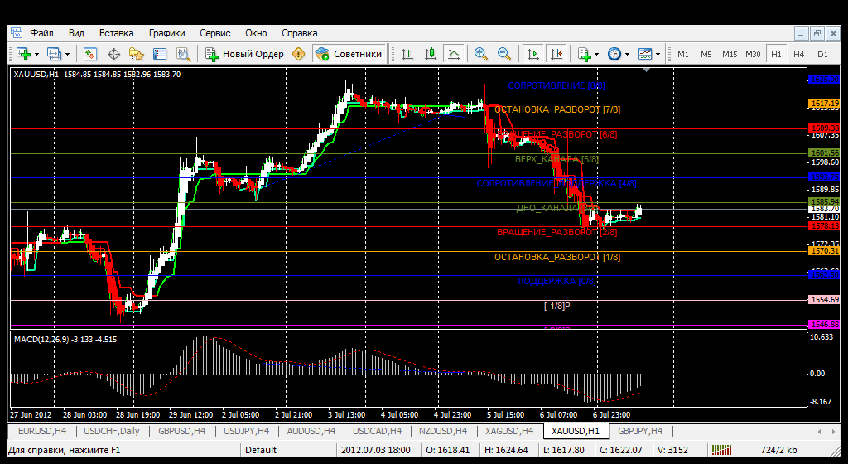Open the Profiles dropdown in toolbar
The width and height of the screenshot is (848, 464).
pyautogui.click(x=67, y=54)
